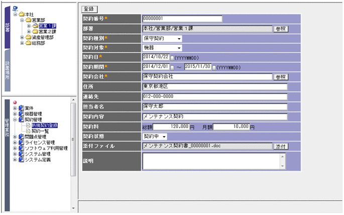Click the ライセンス管理 book icon
The height and width of the screenshot is (215, 344).
click(21, 142)
